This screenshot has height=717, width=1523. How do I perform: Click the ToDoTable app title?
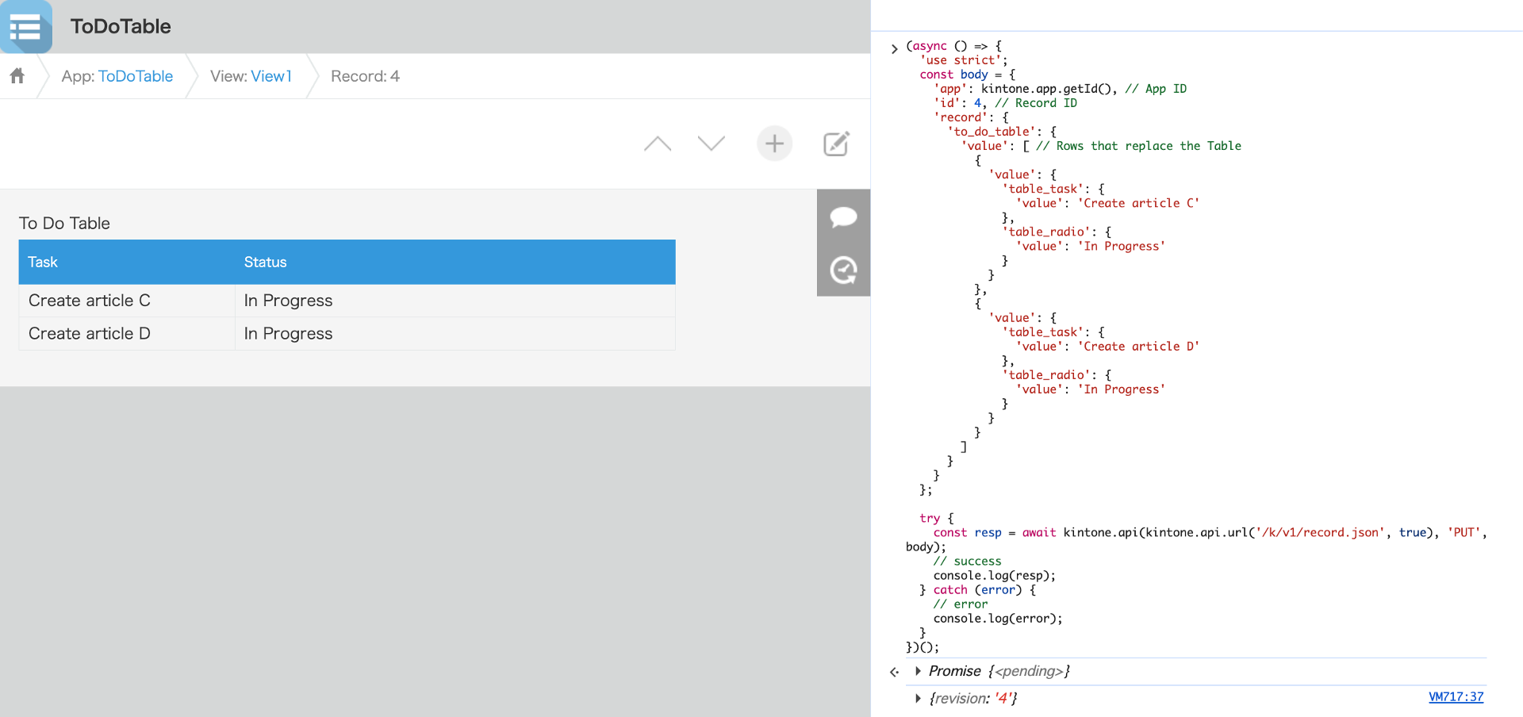point(121,26)
